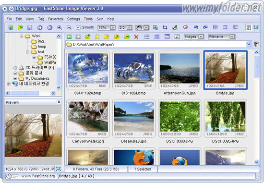Select the crop tool icon

[x=165, y=27]
